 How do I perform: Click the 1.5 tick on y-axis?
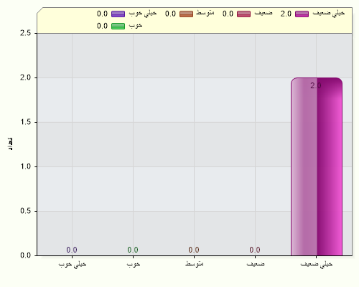pyautogui.click(x=26, y=122)
